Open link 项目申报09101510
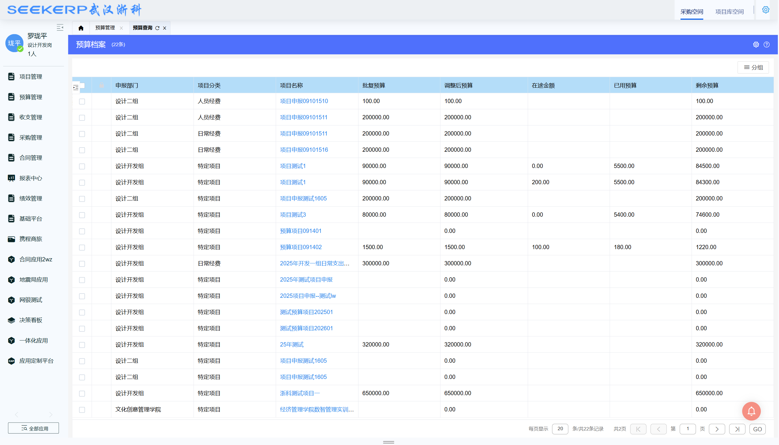Image resolution: width=779 pixels, height=445 pixels. 304,101
